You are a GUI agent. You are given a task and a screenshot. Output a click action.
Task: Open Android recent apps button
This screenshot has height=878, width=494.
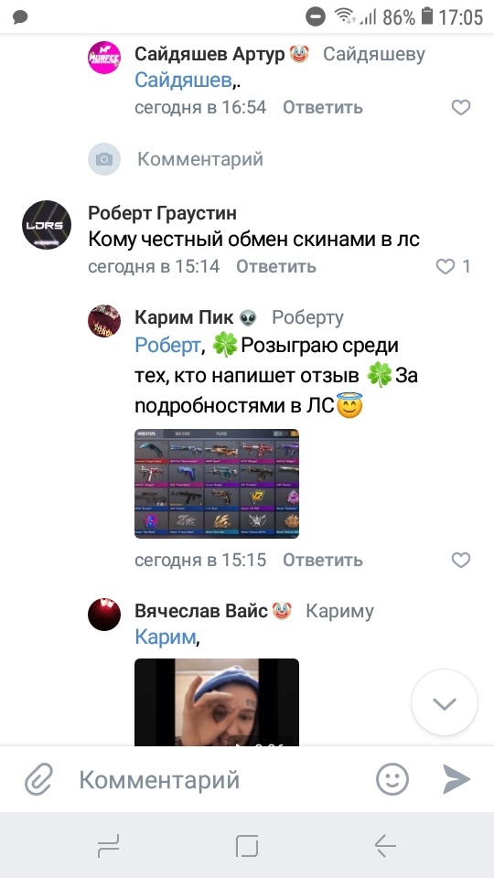click(109, 845)
